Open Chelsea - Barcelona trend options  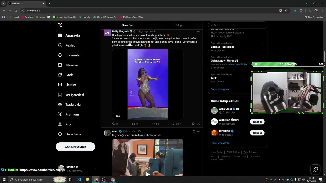[263, 43]
